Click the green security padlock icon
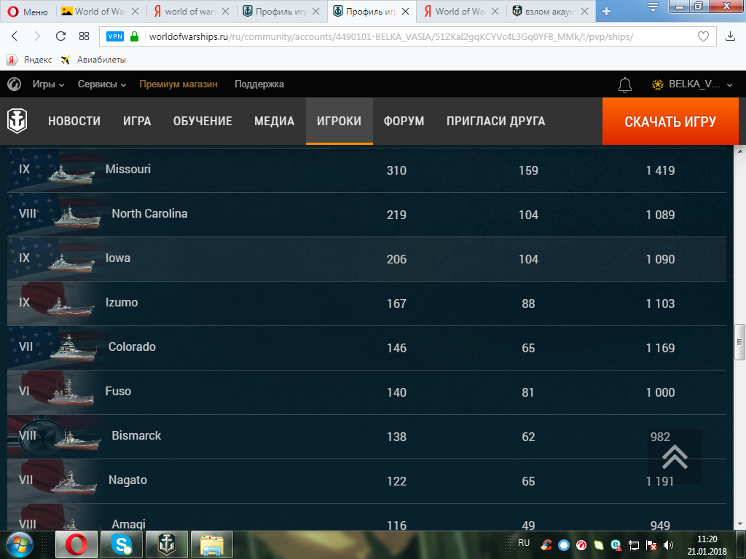 tap(135, 36)
